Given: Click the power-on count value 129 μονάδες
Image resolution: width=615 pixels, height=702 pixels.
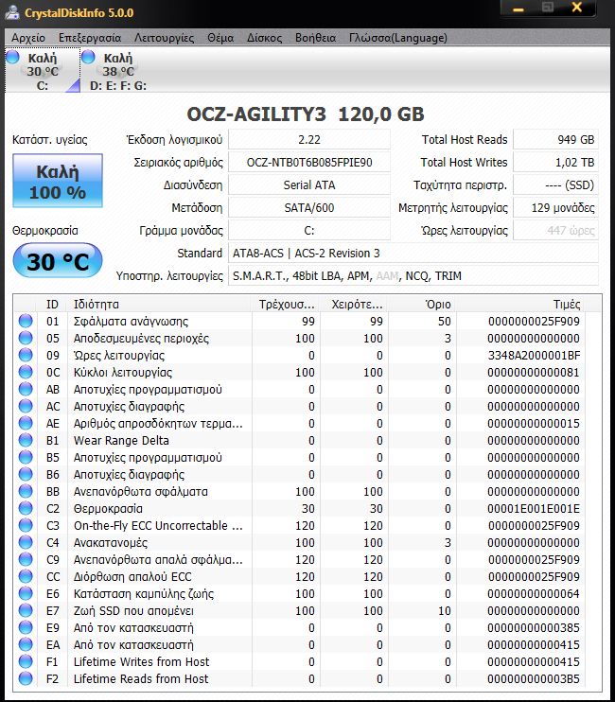Looking at the screenshot, I should [555, 208].
